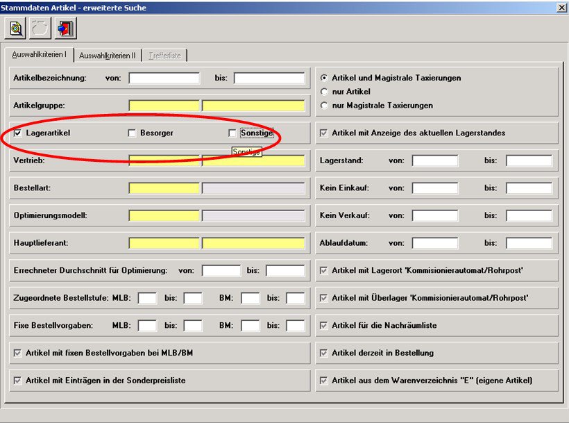Select 'Artikel und Magistrale Taxierungen' option
569x423 pixels.
point(323,78)
